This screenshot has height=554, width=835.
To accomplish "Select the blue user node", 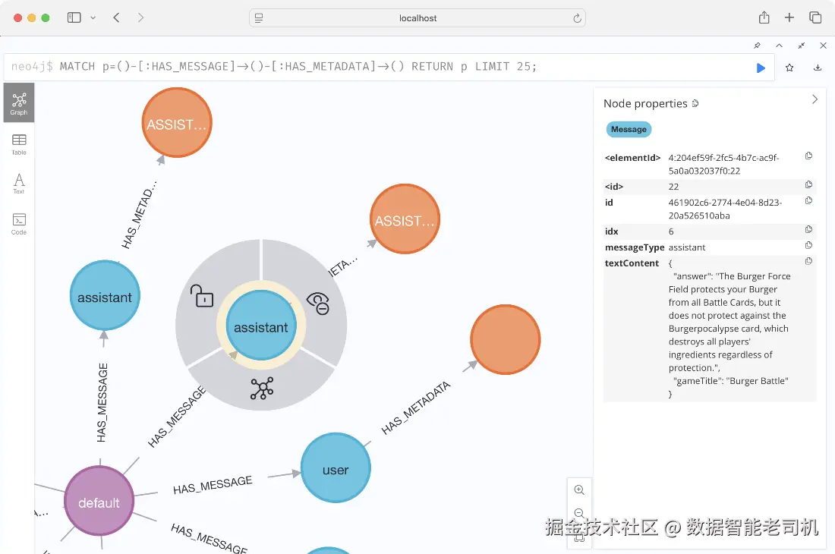I will point(336,467).
